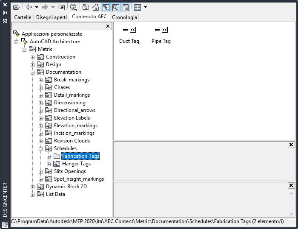298x229 pixels.
Task: Click the DesignCenter palette close X
Action: pos(5,5)
